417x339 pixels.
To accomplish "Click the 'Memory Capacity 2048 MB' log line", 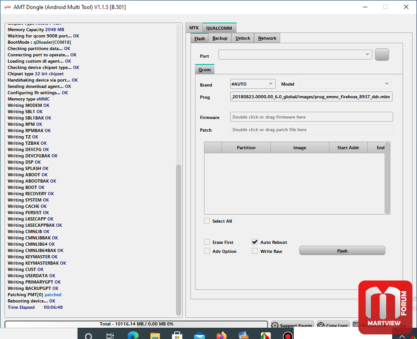I will click(36, 29).
